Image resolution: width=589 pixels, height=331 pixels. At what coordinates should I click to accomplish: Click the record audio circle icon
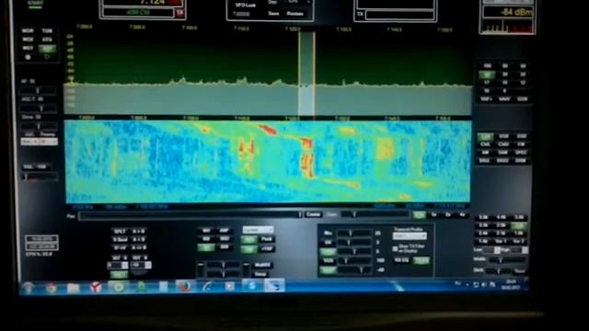point(28,57)
